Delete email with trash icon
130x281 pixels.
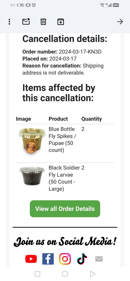[43, 22]
